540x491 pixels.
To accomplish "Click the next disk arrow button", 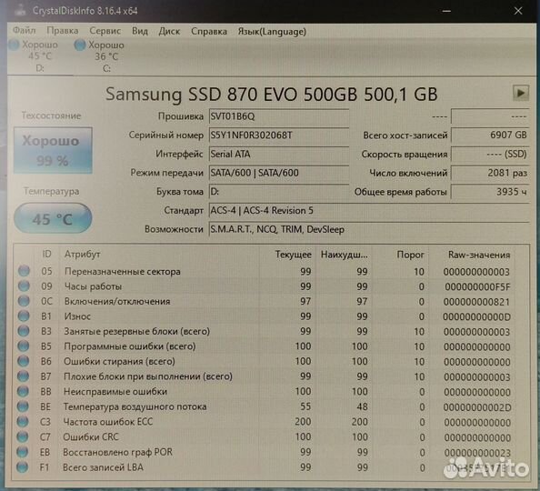I will (x=521, y=93).
